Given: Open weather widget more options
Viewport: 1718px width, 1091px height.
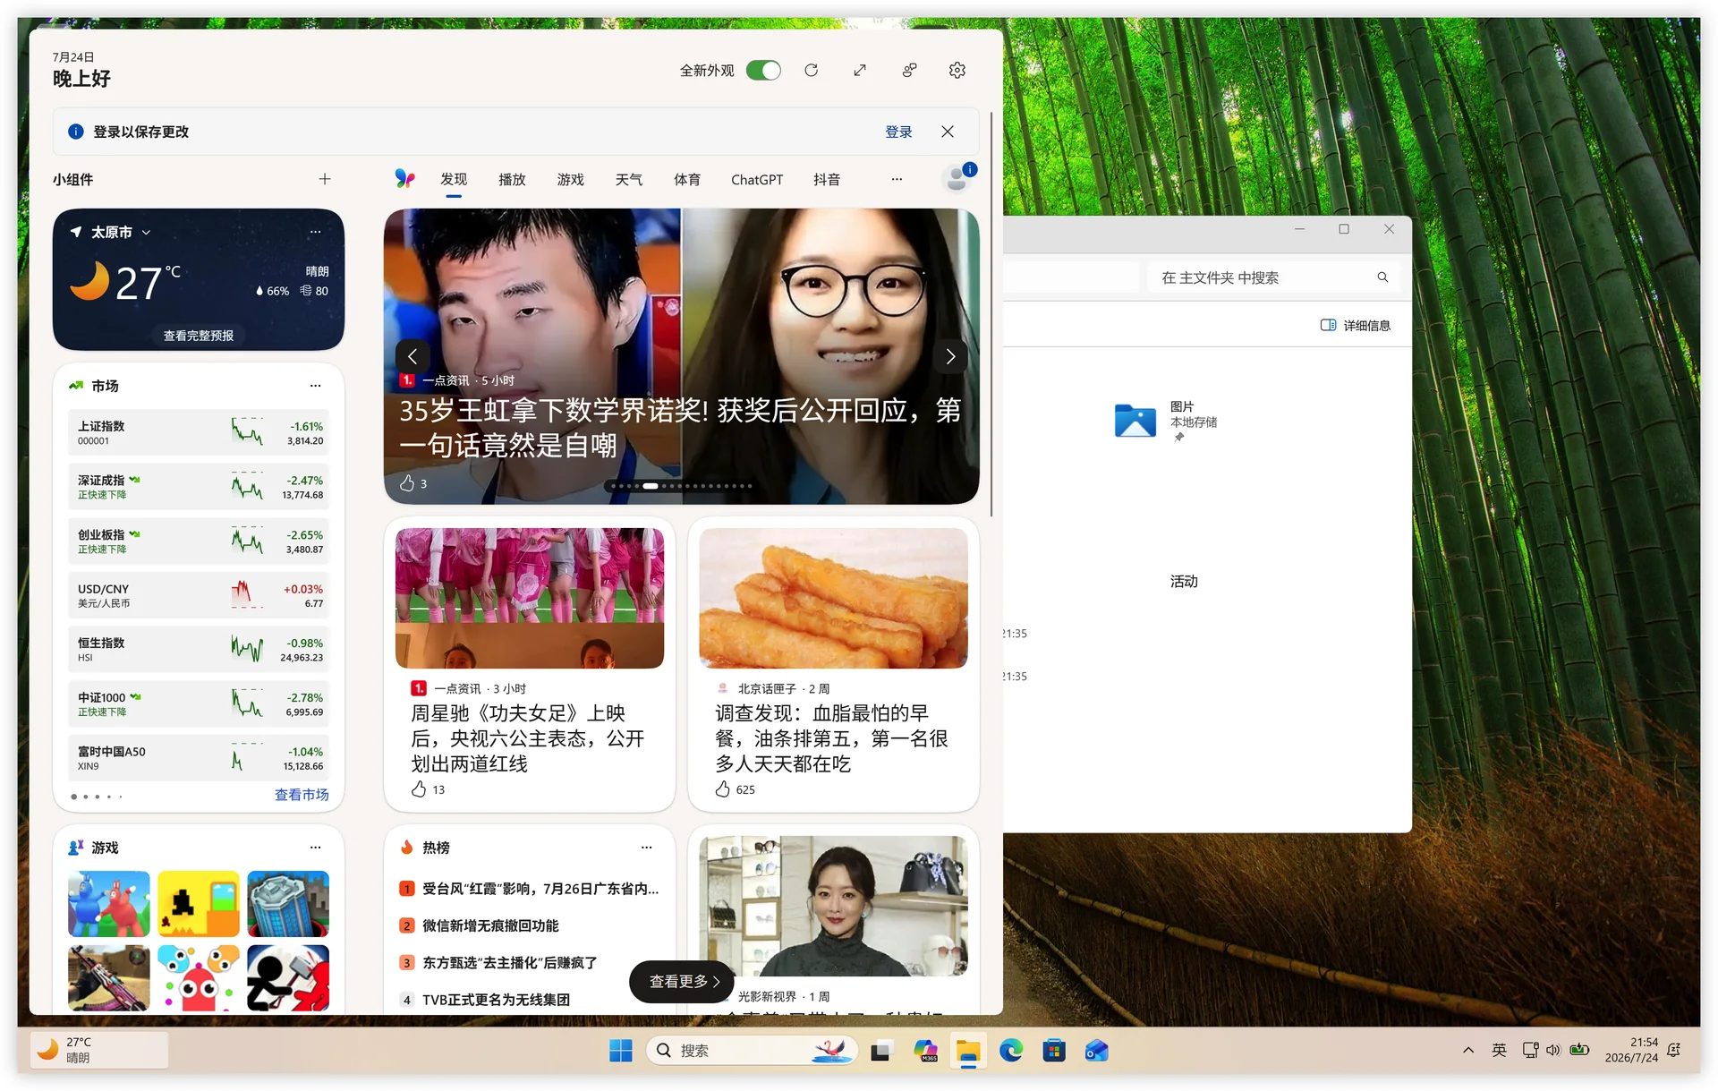Looking at the screenshot, I should tap(315, 232).
